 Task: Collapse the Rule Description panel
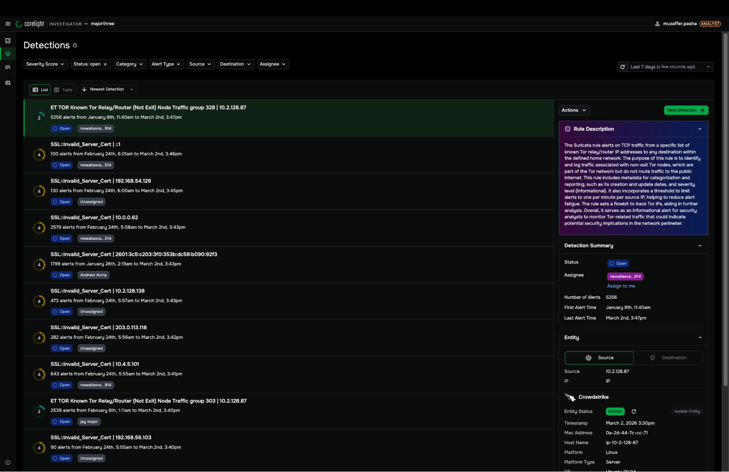[699, 129]
